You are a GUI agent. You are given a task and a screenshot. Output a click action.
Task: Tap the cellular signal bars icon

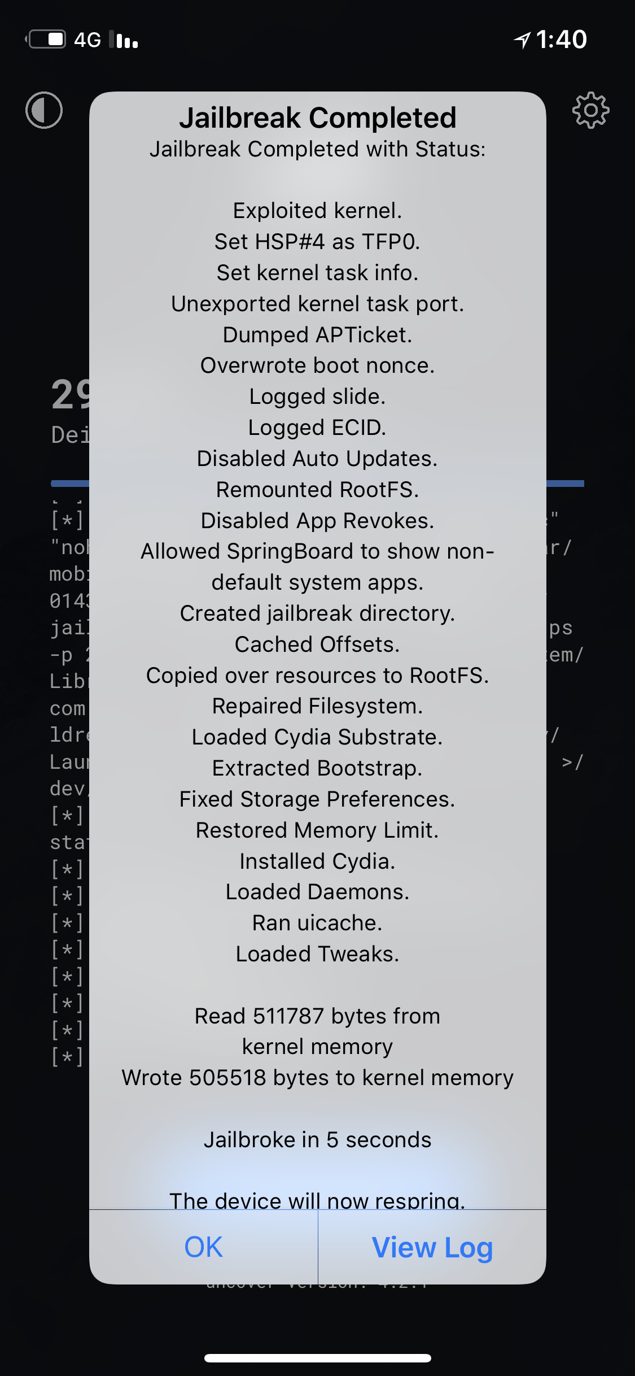tap(126, 40)
